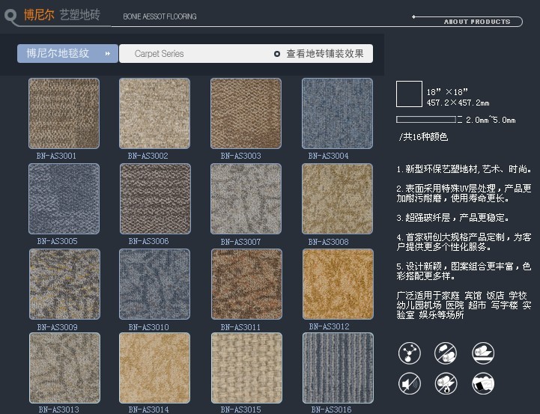Viewport: 540px width, 414px height.
Task: Expand the arrow on 博尼尔地毯纹 tab
Action: click(x=108, y=54)
